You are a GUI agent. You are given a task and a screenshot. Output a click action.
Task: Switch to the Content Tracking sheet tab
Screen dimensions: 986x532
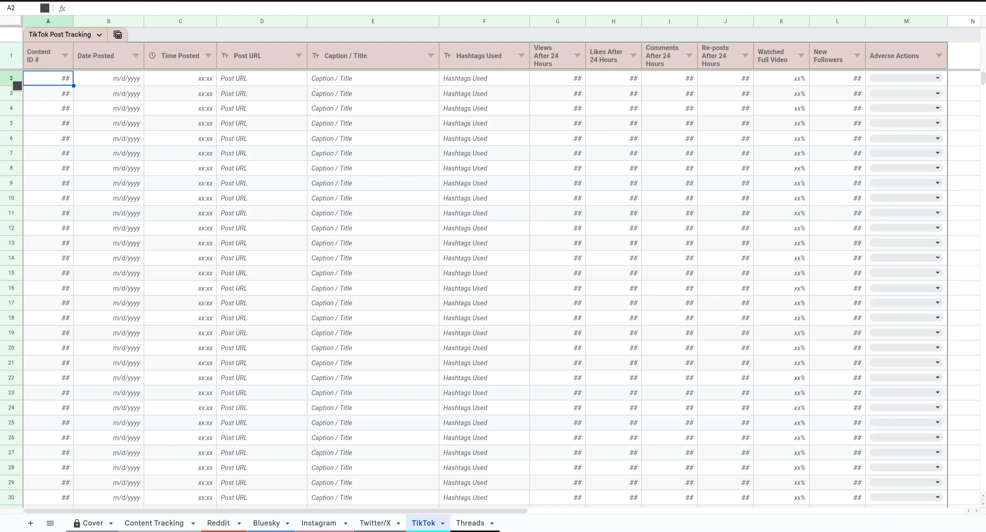click(154, 523)
